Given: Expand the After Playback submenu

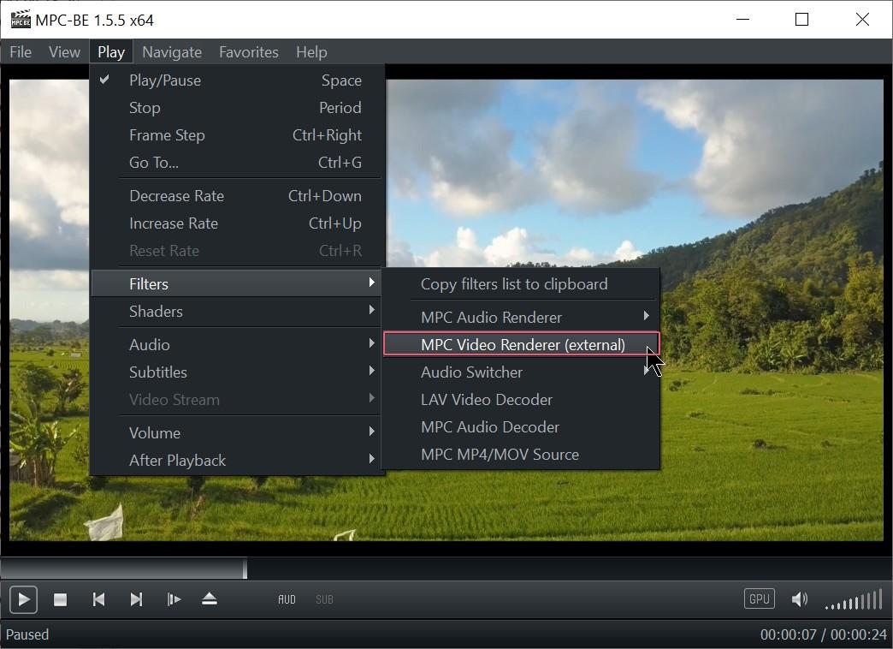Looking at the screenshot, I should pos(178,460).
